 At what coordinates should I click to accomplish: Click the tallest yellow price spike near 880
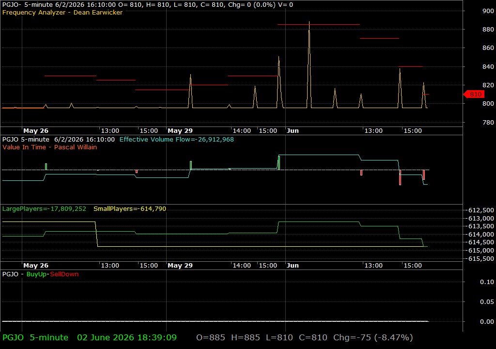309,65
